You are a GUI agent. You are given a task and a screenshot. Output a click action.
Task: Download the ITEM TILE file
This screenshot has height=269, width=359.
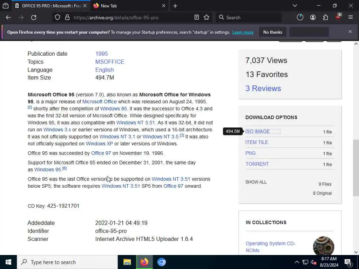[x=257, y=142]
